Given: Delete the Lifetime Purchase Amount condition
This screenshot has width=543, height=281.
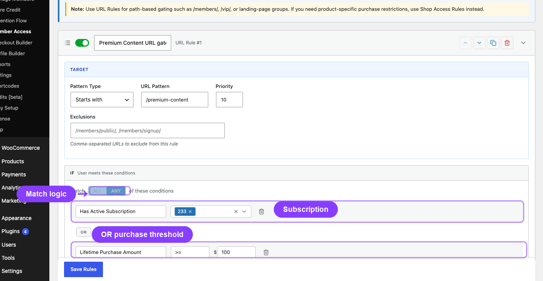Looking at the screenshot, I should (266, 252).
